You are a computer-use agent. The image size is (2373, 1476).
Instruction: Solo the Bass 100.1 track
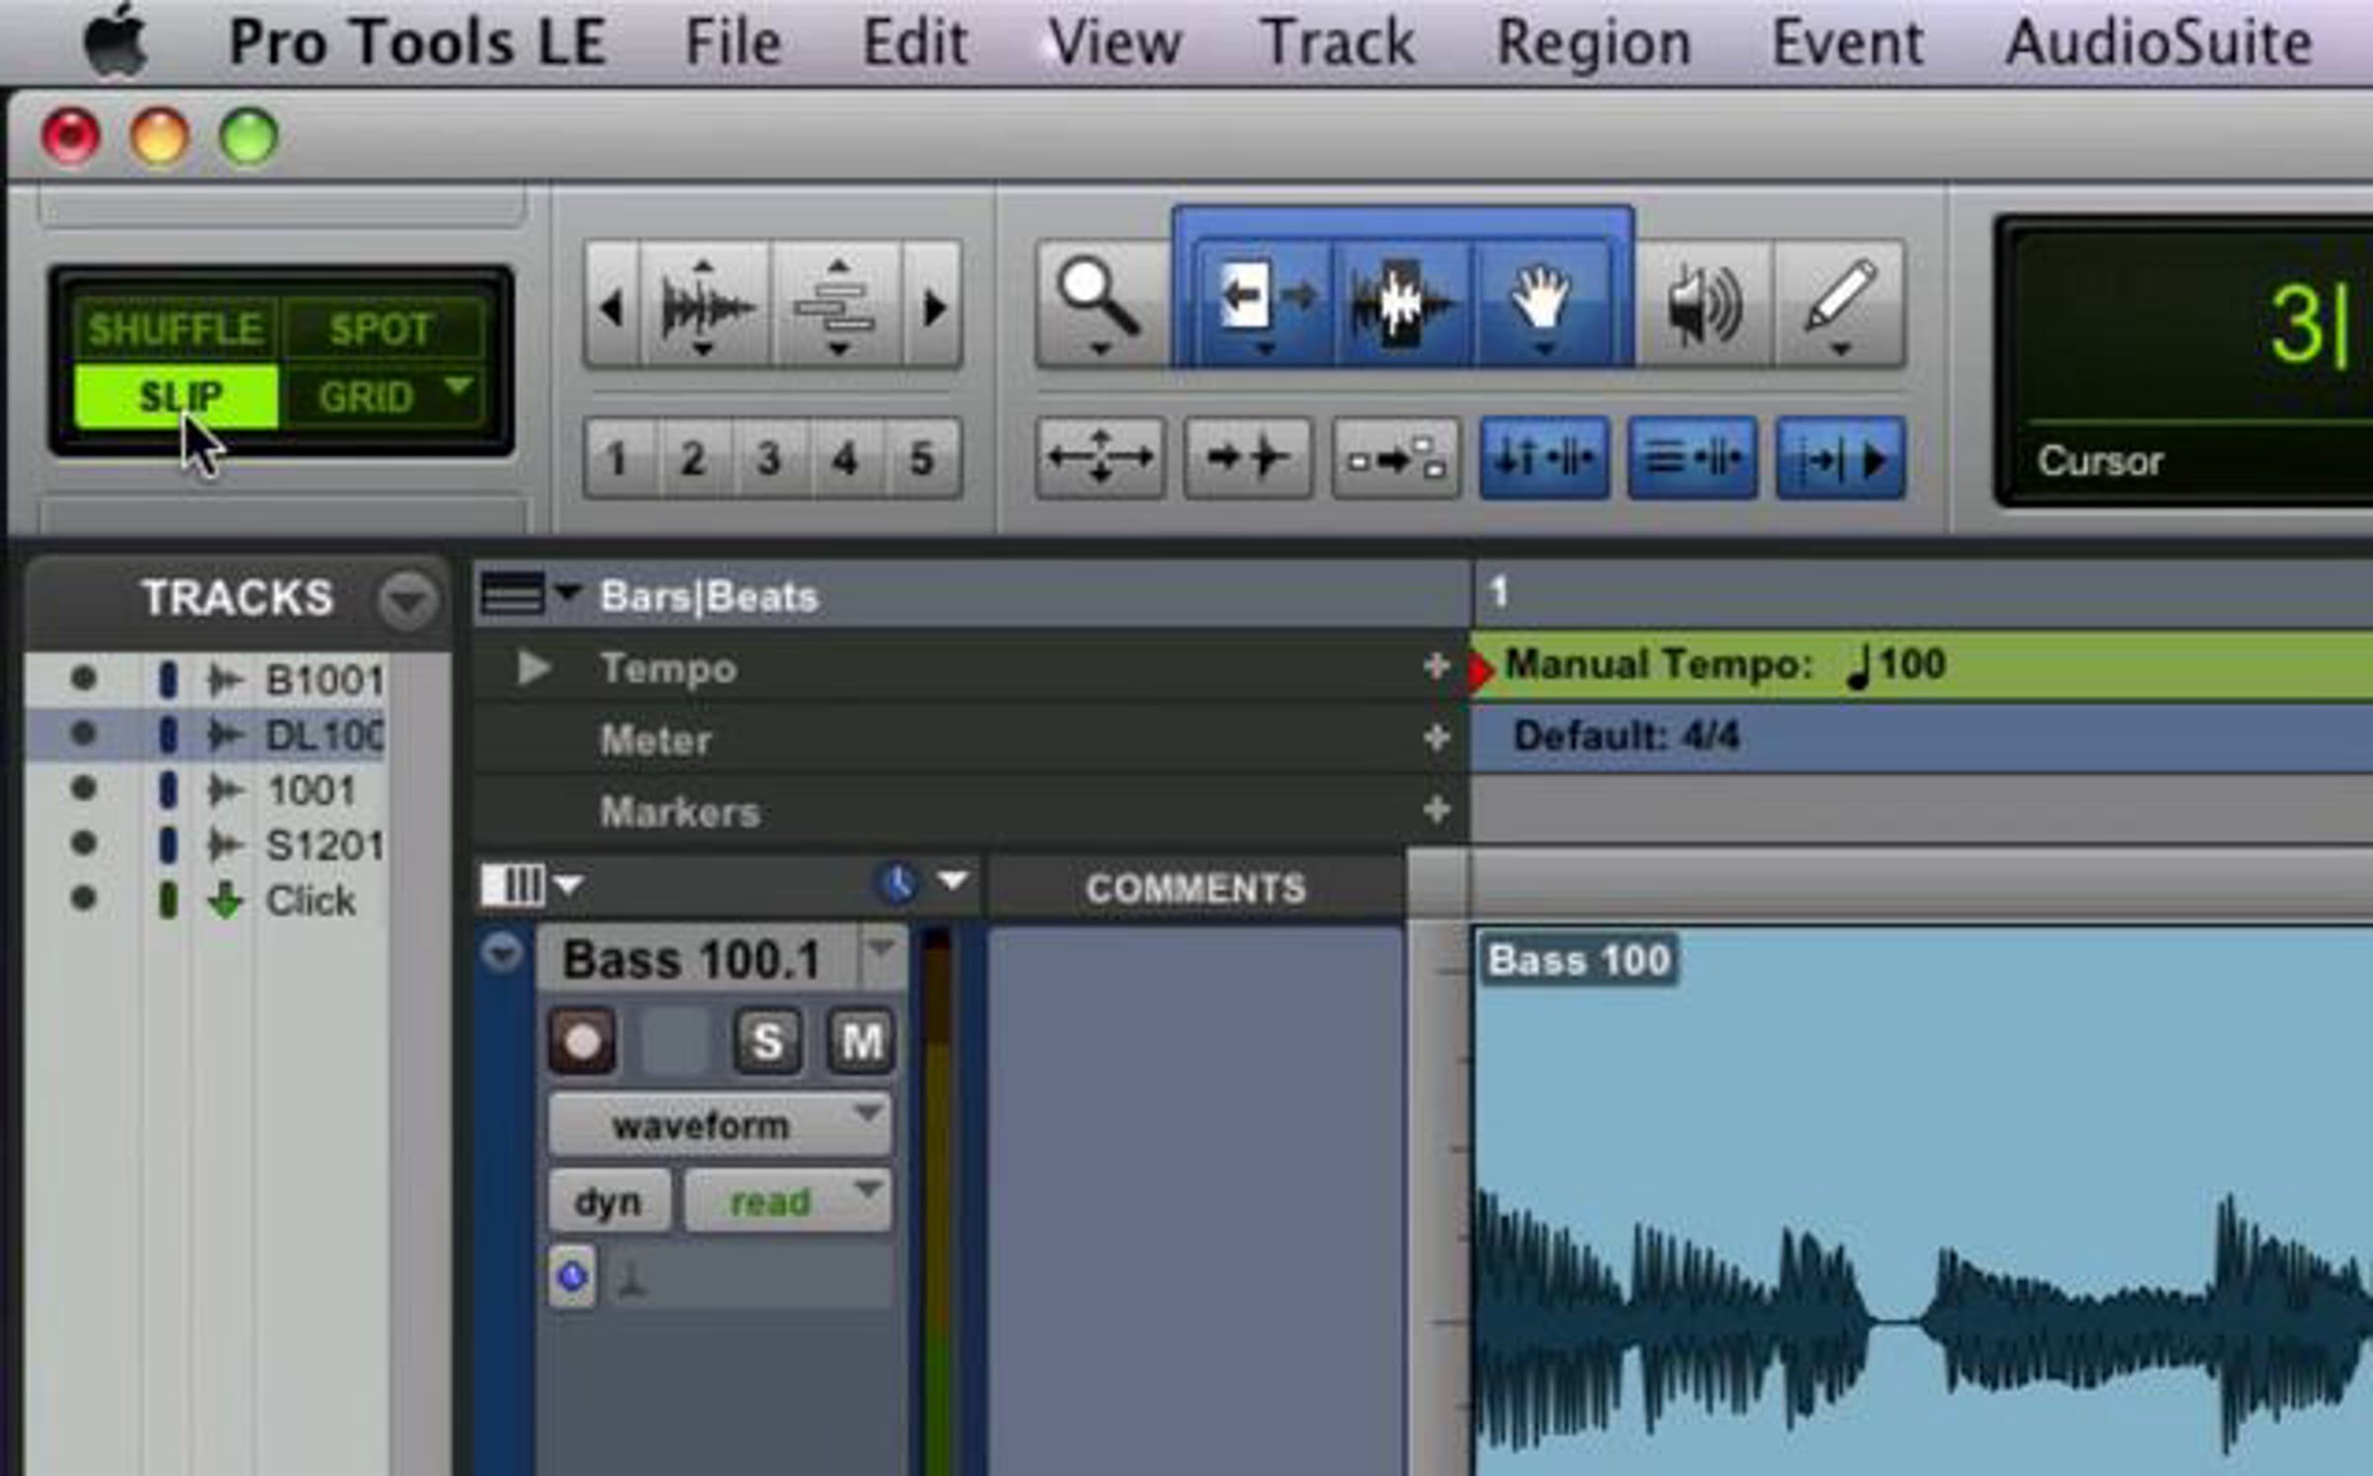coord(767,1041)
